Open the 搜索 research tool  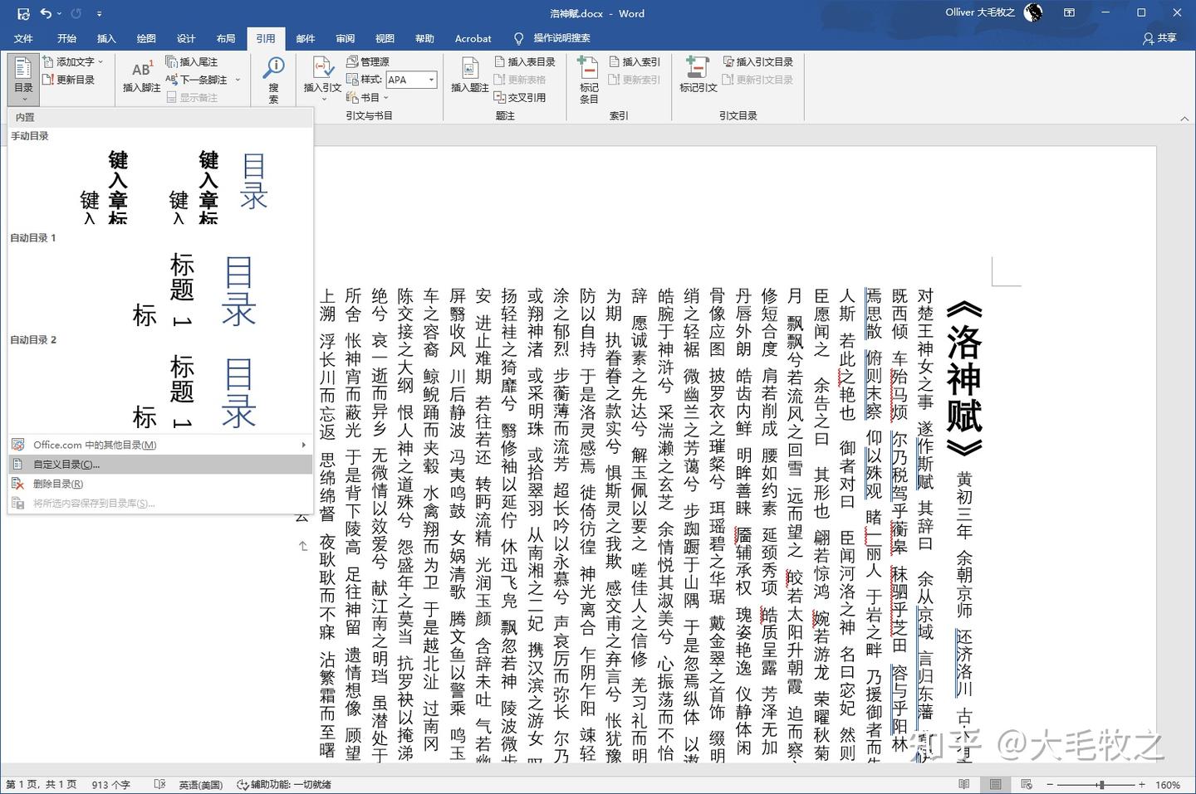point(273,79)
